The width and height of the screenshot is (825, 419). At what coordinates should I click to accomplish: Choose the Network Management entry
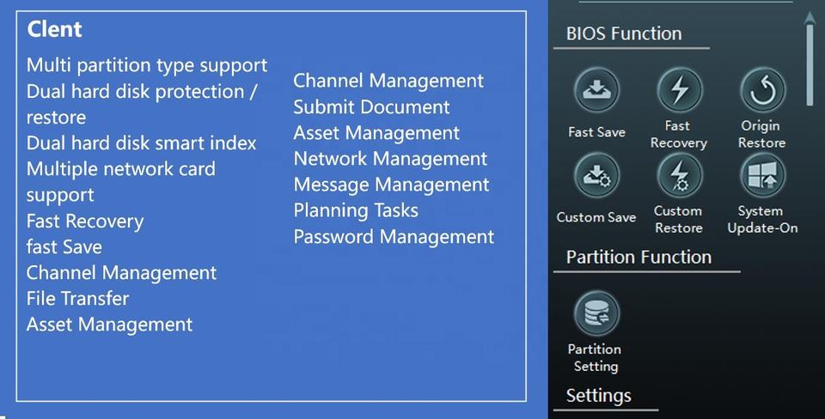[390, 159]
